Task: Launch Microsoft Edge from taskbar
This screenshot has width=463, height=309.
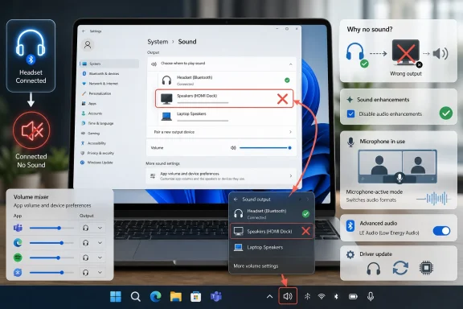Action: [x=156, y=296]
